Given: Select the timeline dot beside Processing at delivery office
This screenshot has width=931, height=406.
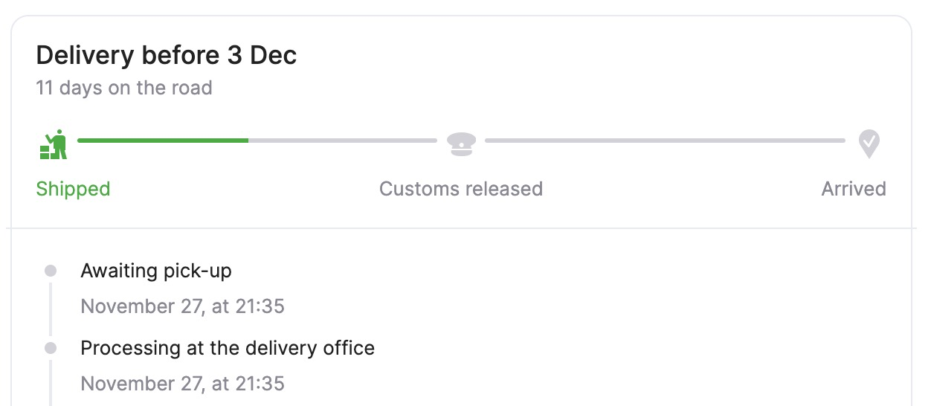Looking at the screenshot, I should tap(51, 347).
